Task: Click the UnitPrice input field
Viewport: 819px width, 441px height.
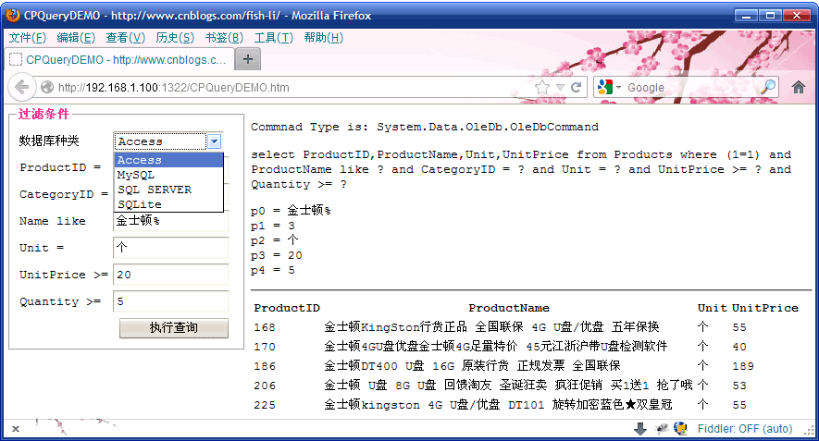Action: 170,275
